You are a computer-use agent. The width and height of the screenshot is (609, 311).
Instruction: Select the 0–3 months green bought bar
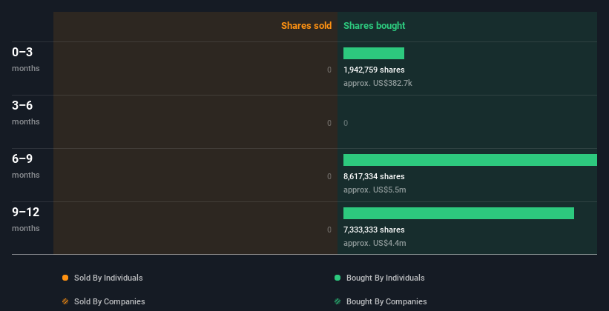374,53
